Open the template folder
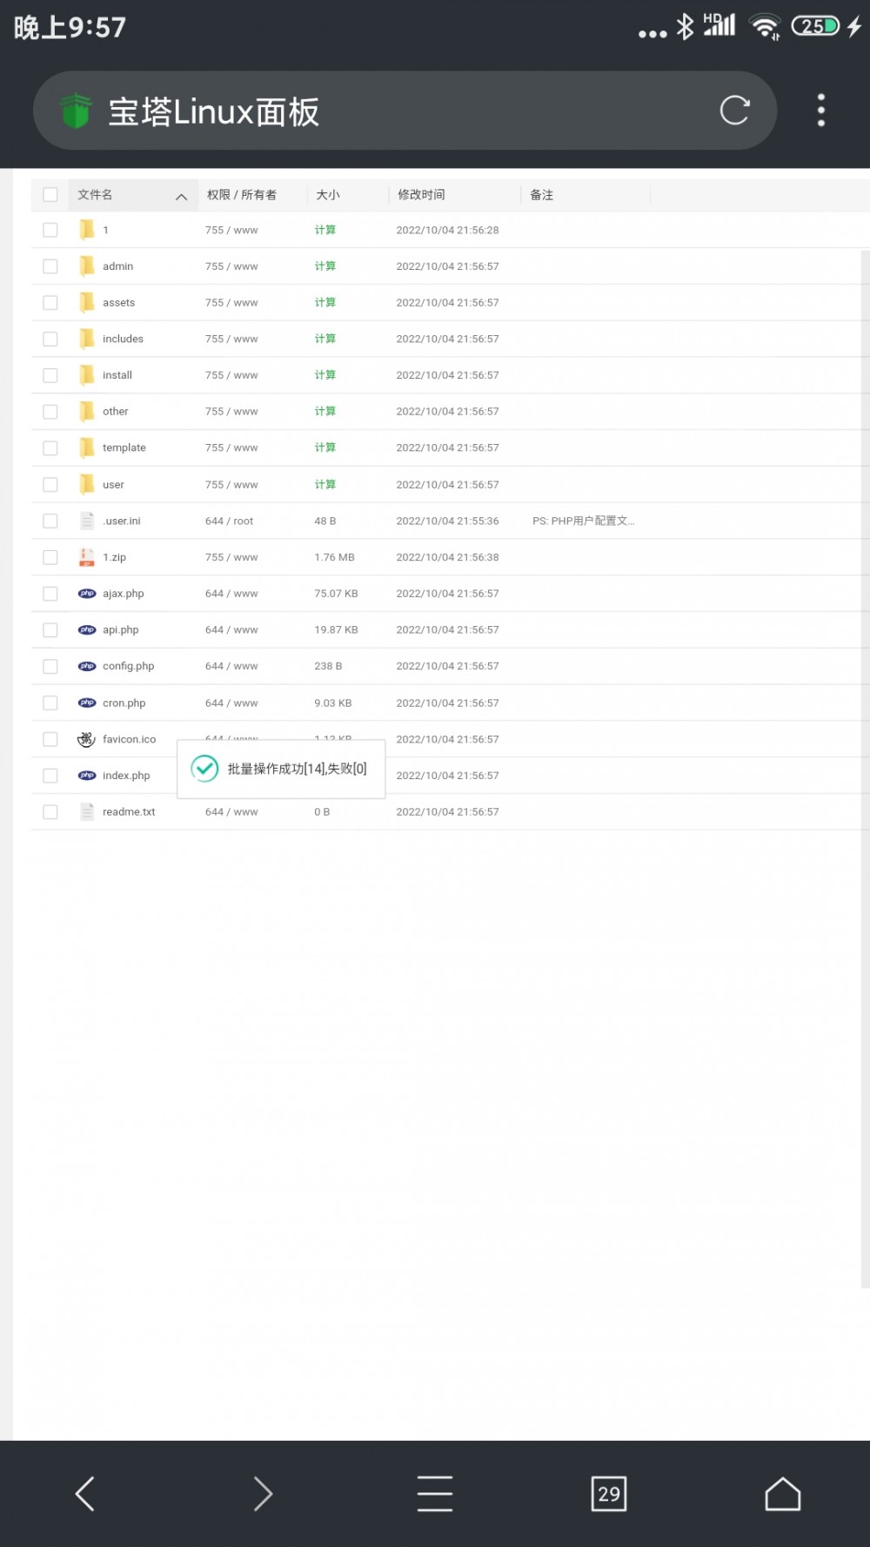 coord(124,447)
